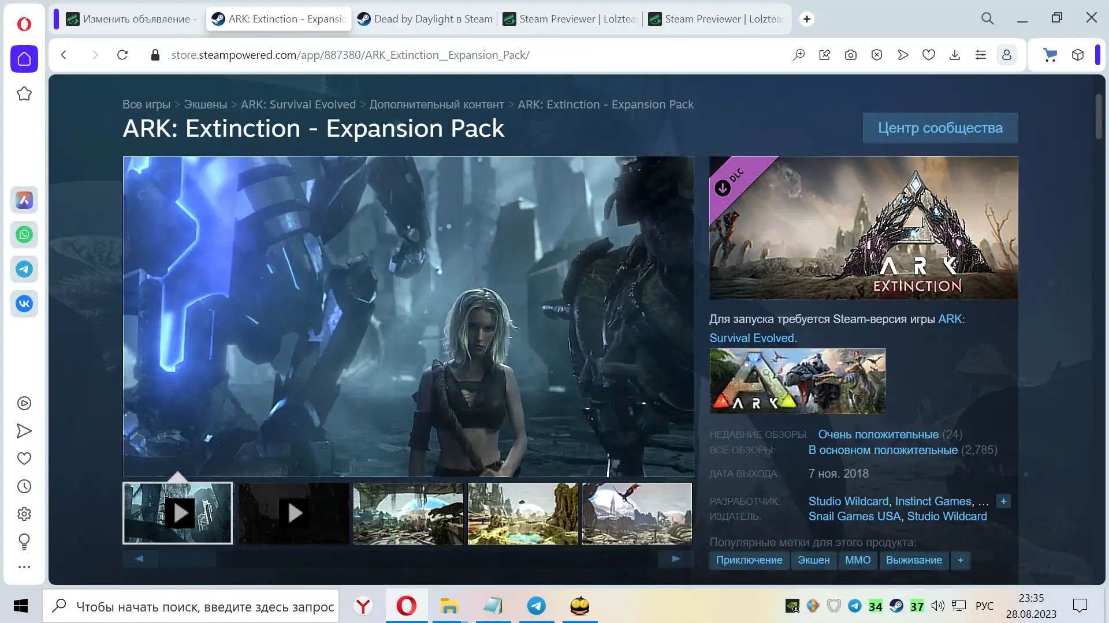This screenshot has width=1109, height=623.
Task: Select dome landscape screenshot thumbnail
Action: click(408, 513)
